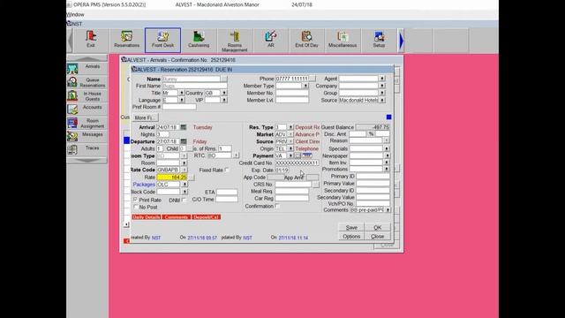565x318 pixels.
Task: Open Traces in the side panel
Action: pyautogui.click(x=87, y=149)
